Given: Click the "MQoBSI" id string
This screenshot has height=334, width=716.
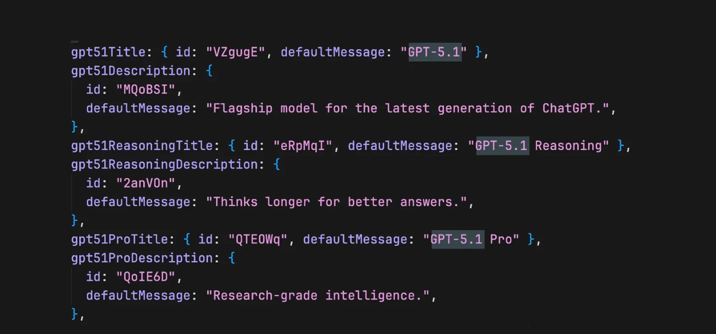Looking at the screenshot, I should [x=146, y=89].
